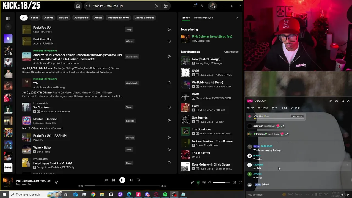Screen dimensions: 352x198
Task: Adjust the Spotify volume slider
Action: 221,182
